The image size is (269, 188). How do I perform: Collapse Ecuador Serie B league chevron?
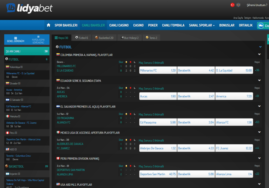(259, 80)
